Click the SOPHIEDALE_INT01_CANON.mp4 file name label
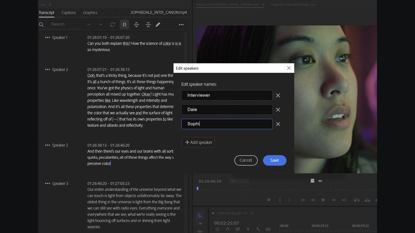This screenshot has height=233, width=415. pyautogui.click(x=159, y=12)
